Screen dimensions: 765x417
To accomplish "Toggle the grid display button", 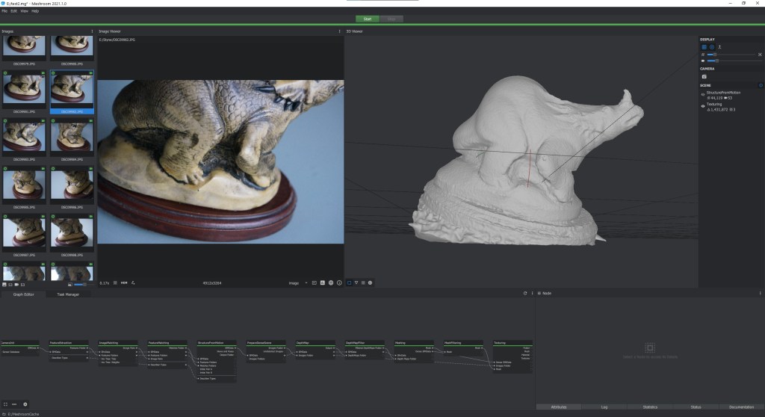I will (704, 47).
